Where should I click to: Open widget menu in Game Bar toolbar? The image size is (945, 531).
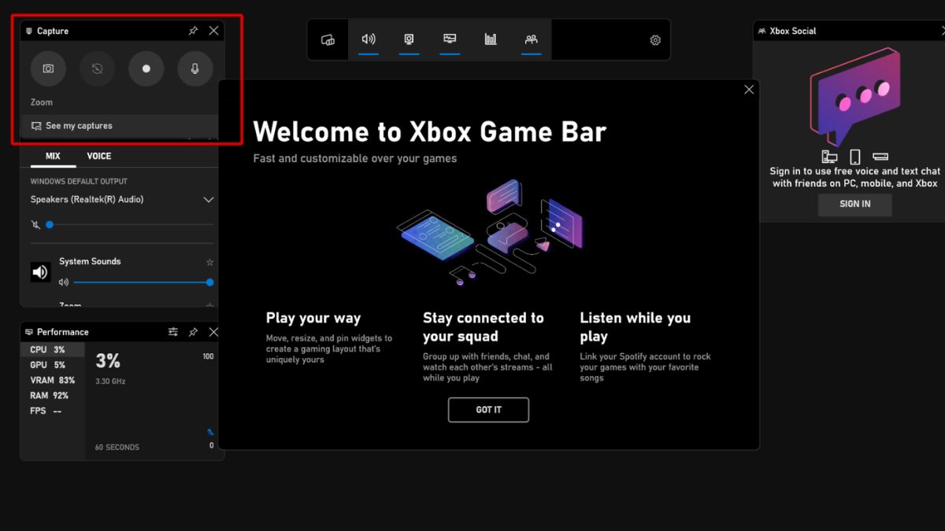328,40
